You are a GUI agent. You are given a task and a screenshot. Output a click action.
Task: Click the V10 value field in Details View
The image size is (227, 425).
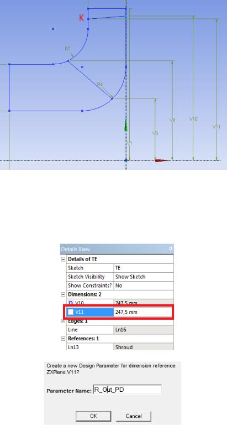pyautogui.click(x=144, y=303)
